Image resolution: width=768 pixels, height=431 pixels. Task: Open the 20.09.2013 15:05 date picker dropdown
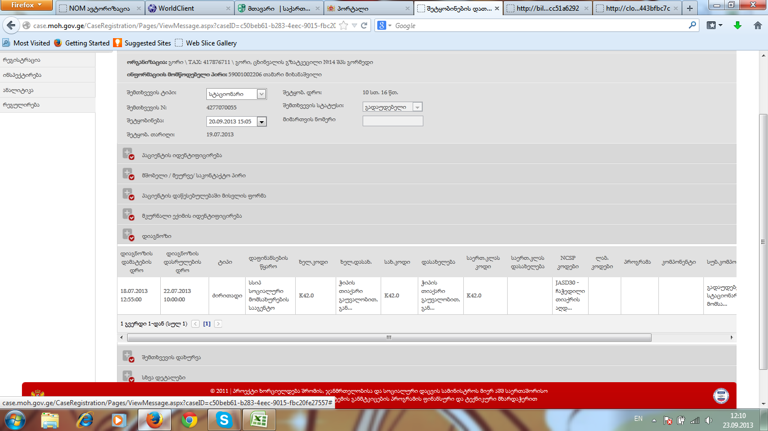(261, 121)
